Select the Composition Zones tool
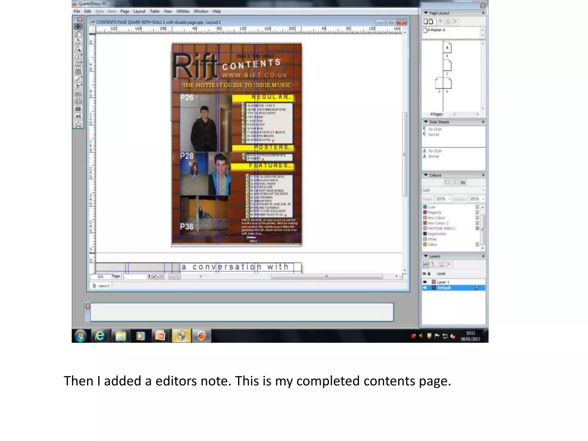 (78, 109)
